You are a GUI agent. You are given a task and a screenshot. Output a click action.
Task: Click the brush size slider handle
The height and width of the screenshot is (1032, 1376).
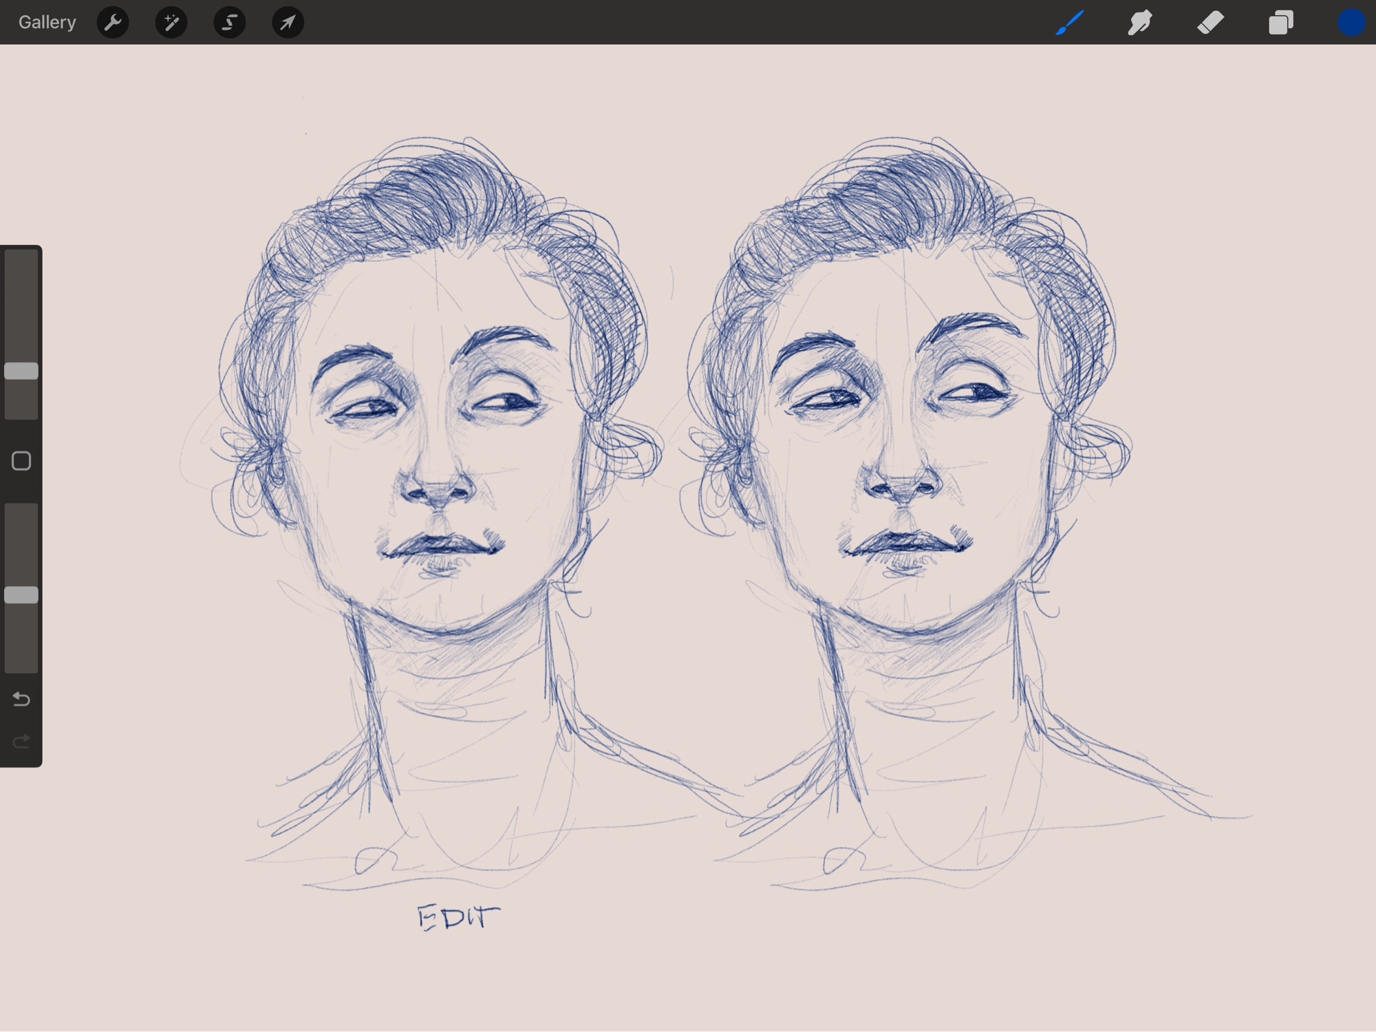point(21,371)
